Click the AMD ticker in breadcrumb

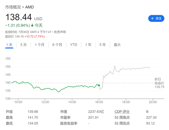(30, 7)
